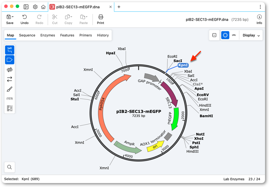269x187 pixels.
Task: Undo the last action
Action: 24,19
